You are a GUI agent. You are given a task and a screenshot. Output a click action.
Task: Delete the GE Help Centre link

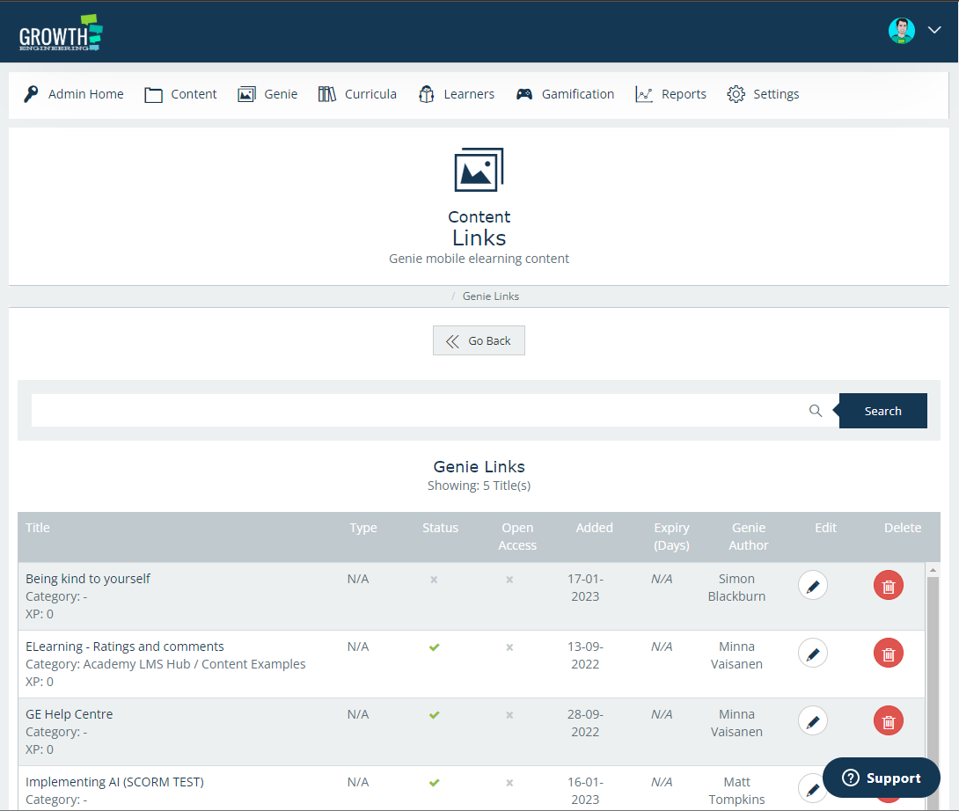(x=888, y=721)
